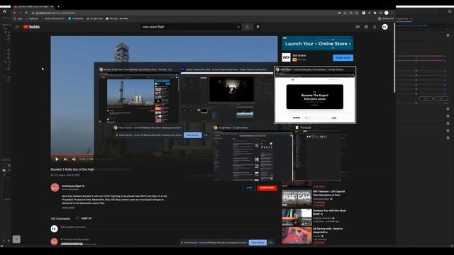
Task: Skip to next video in player
Action: point(66,159)
